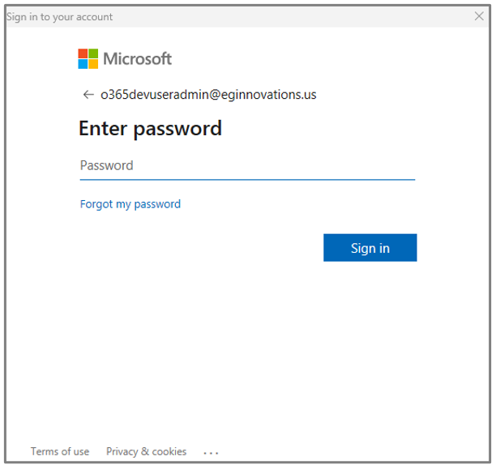Open the Privacy & cookies link

click(x=146, y=451)
